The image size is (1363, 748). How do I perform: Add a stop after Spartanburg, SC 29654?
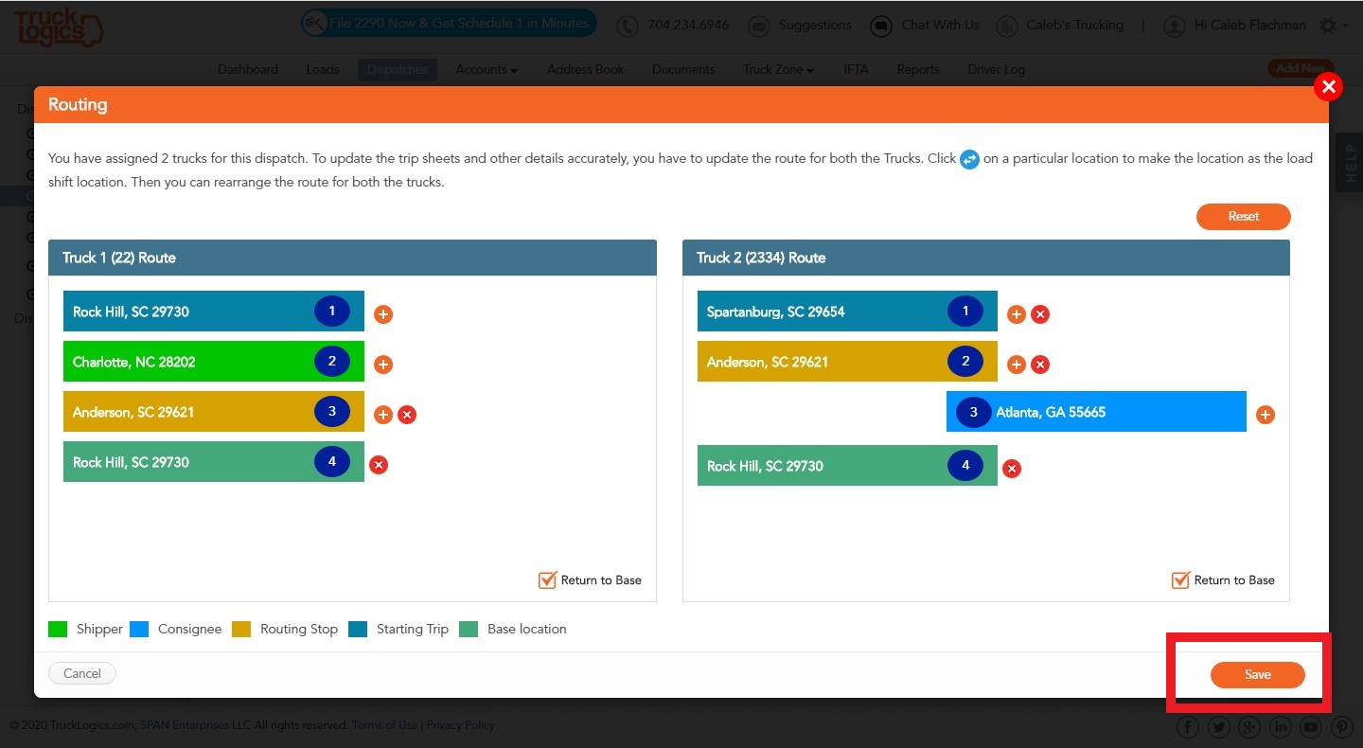(x=1017, y=314)
